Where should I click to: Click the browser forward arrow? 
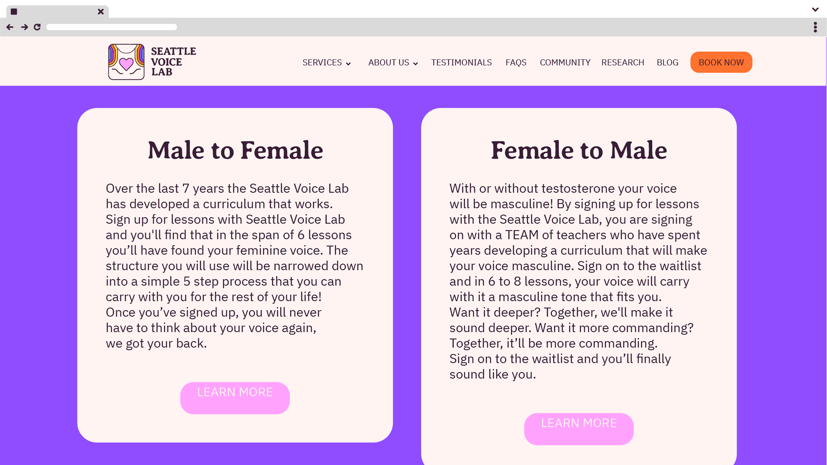pos(25,27)
